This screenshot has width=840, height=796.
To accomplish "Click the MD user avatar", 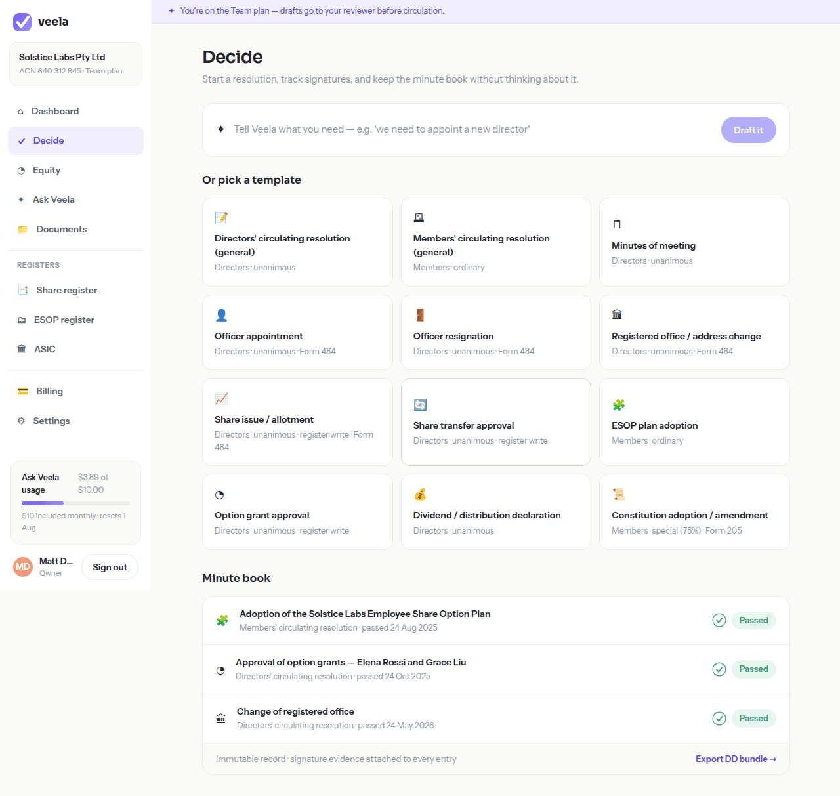I will pyautogui.click(x=23, y=567).
